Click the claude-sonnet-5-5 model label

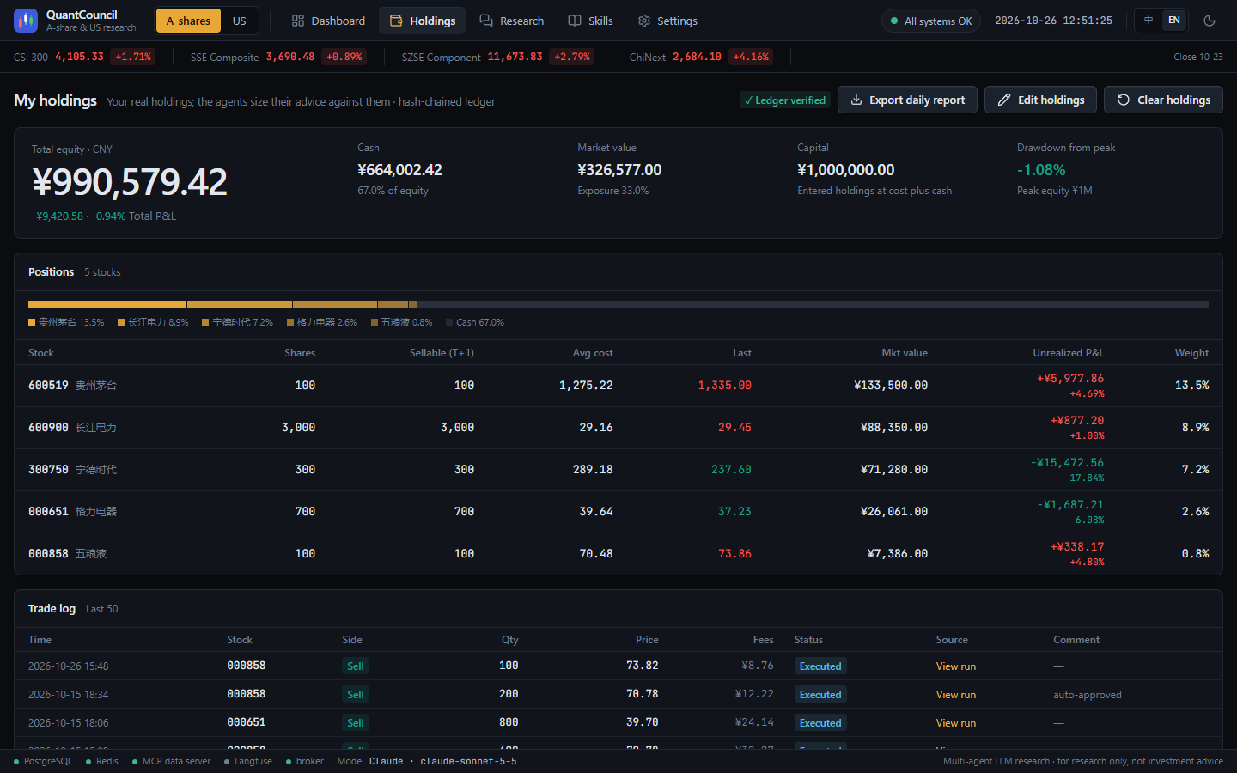[468, 761]
